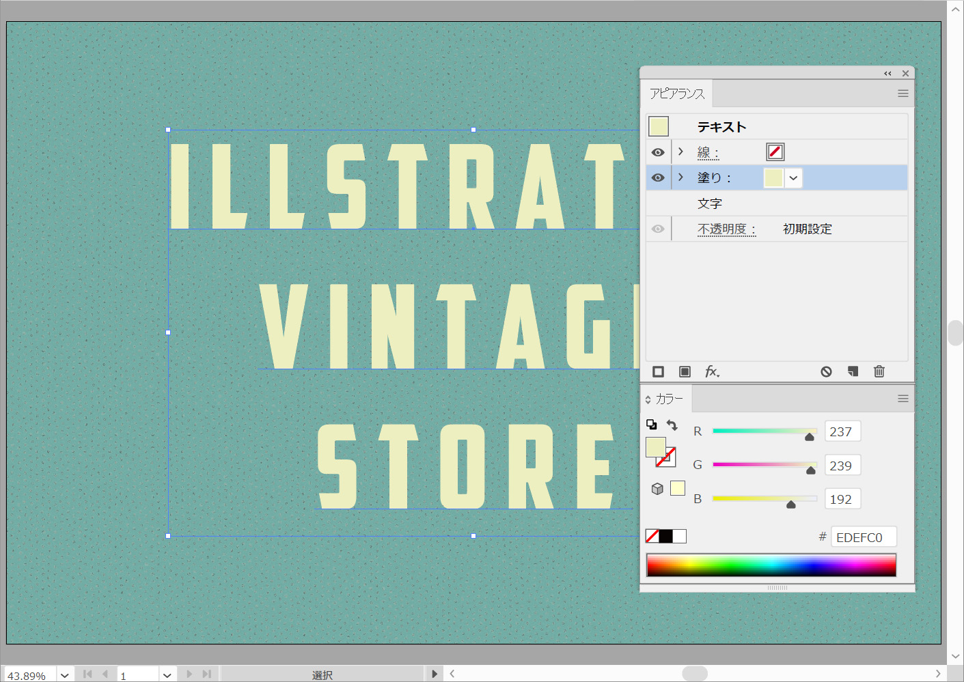The height and width of the screenshot is (682, 964).
Task: Toggle visibility of 塗り fill attribute
Action: (x=658, y=177)
